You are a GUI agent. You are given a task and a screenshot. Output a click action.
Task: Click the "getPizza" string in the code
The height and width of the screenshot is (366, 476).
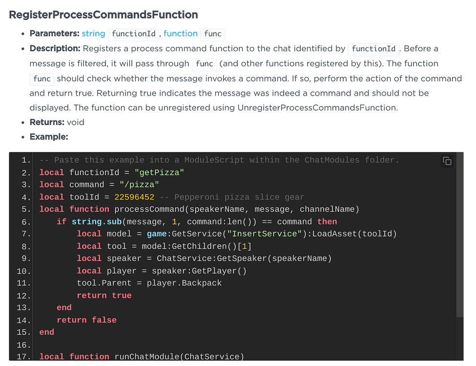pyautogui.click(x=159, y=172)
